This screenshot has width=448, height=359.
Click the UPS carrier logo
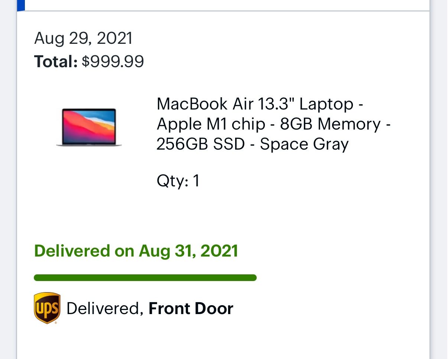[x=47, y=308]
